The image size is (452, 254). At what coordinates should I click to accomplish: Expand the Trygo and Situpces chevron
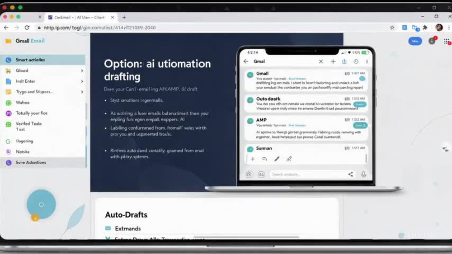point(82,92)
